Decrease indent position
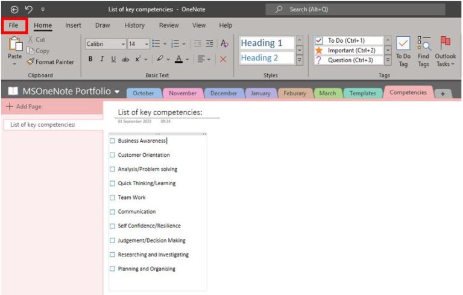 tap(198, 43)
